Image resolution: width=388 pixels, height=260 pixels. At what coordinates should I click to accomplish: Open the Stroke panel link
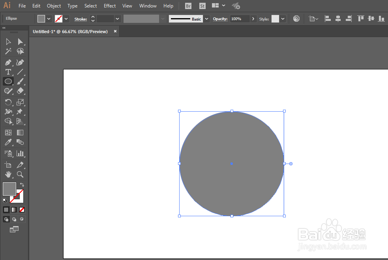coord(81,19)
